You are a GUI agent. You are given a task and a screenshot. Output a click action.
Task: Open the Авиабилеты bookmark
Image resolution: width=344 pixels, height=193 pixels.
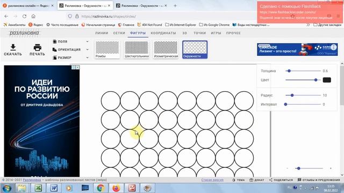[x=15, y=25]
